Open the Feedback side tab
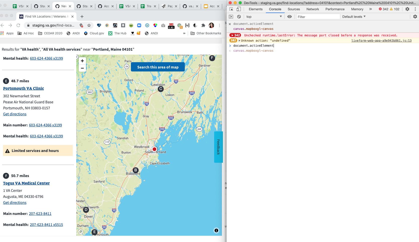The width and height of the screenshot is (419, 242). (x=218, y=147)
